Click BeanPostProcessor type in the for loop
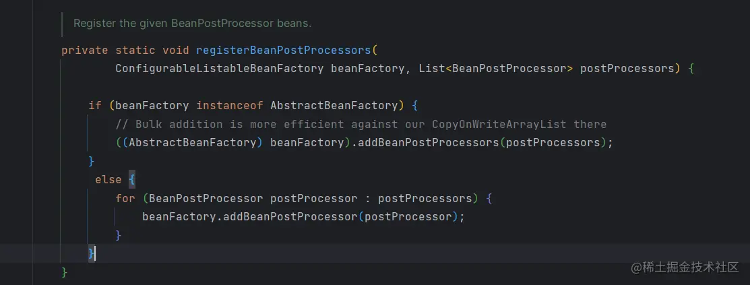This screenshot has height=285, width=750. (x=206, y=198)
